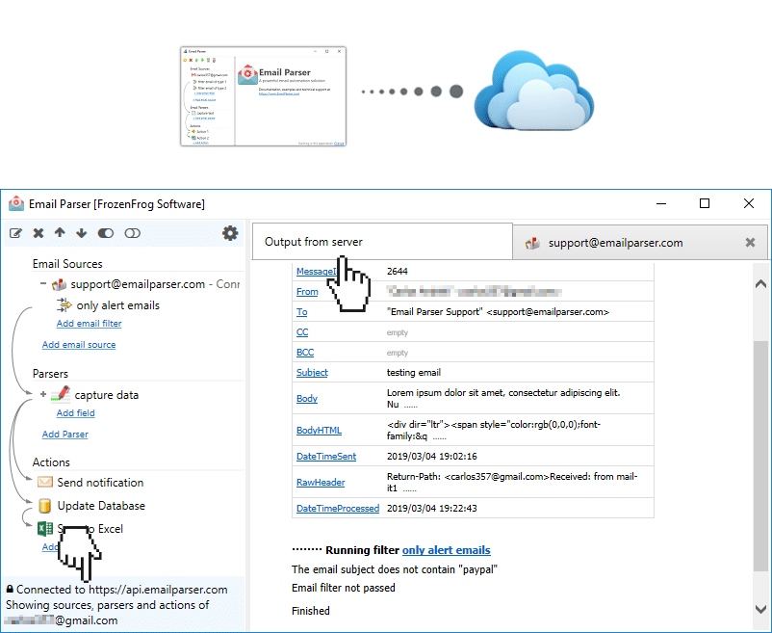Screen dimensions: 772x633
Task: Move the selected item down with the arrow
Action: click(x=82, y=233)
